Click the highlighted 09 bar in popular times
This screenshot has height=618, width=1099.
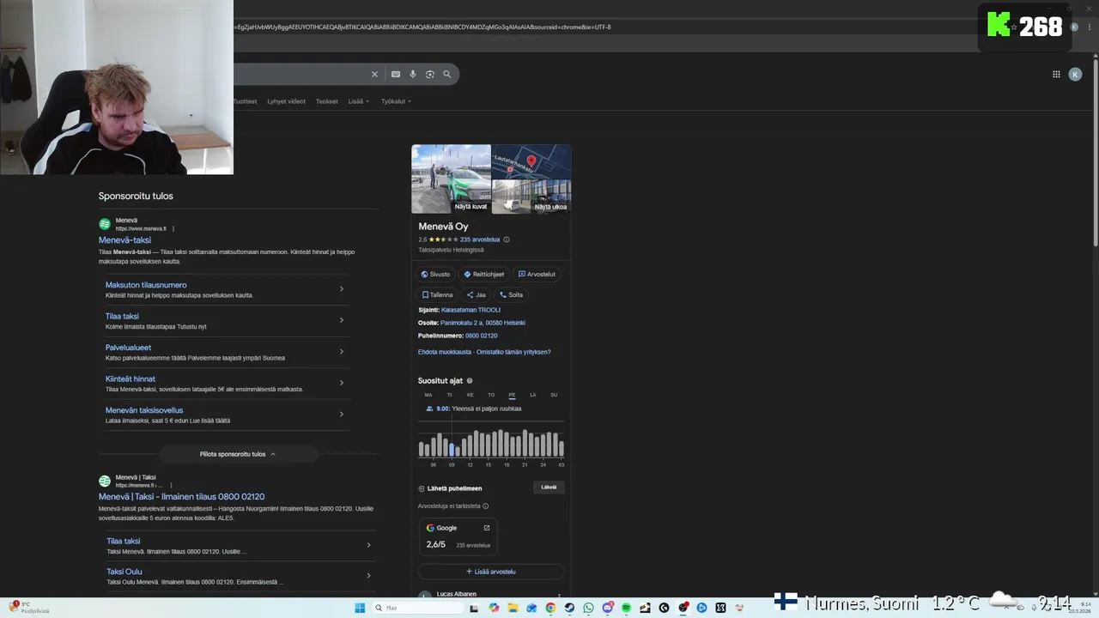click(x=452, y=450)
